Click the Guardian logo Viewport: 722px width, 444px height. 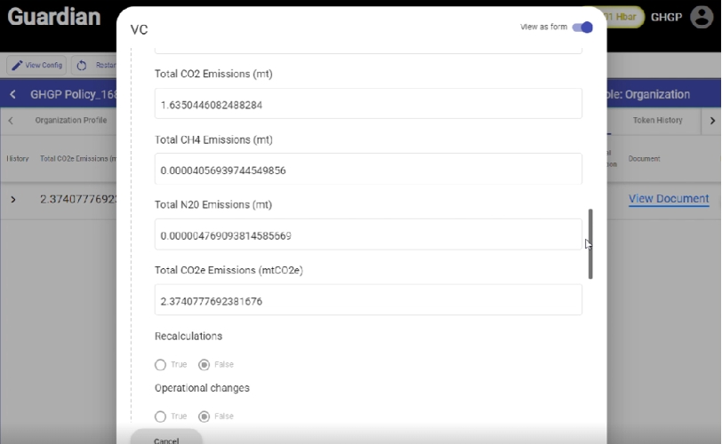[53, 17]
